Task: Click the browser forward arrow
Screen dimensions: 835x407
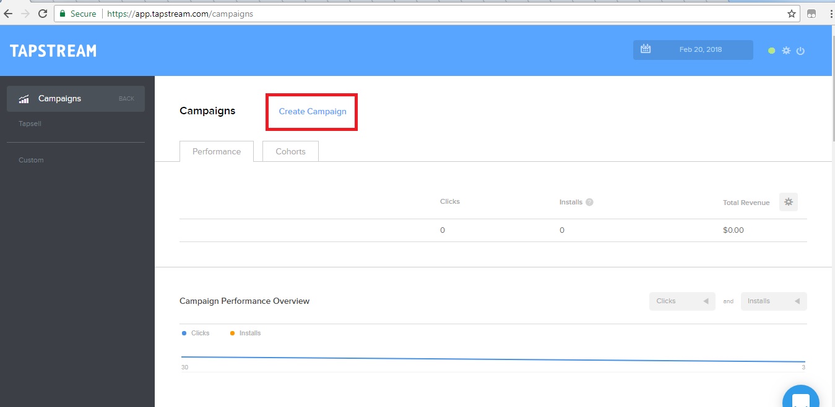Action: click(x=25, y=14)
